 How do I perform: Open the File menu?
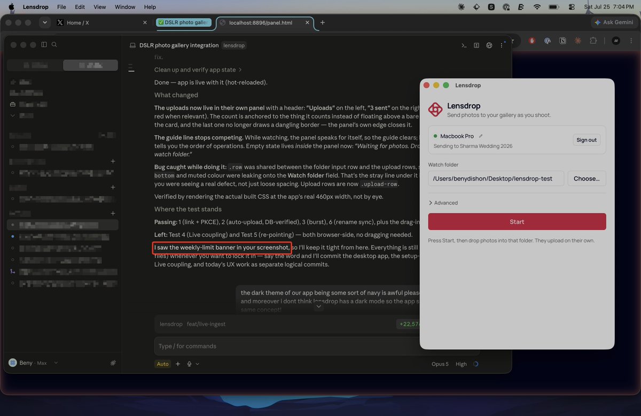61,7
